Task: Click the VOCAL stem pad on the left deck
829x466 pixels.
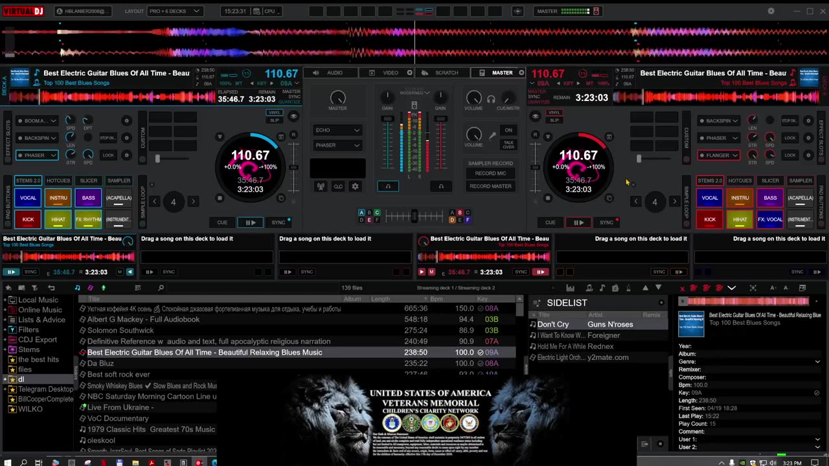Action: tap(28, 198)
